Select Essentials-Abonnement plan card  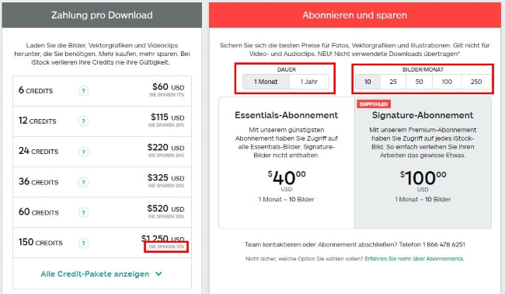(287, 163)
